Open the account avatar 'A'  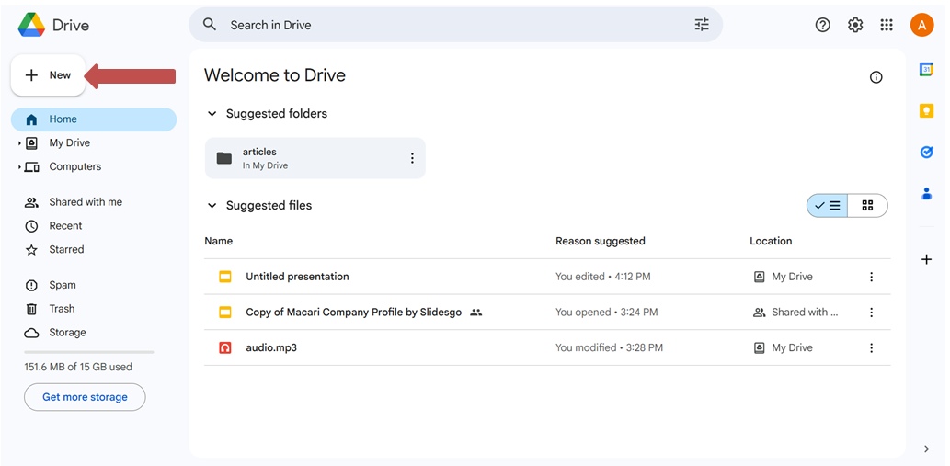pos(921,25)
